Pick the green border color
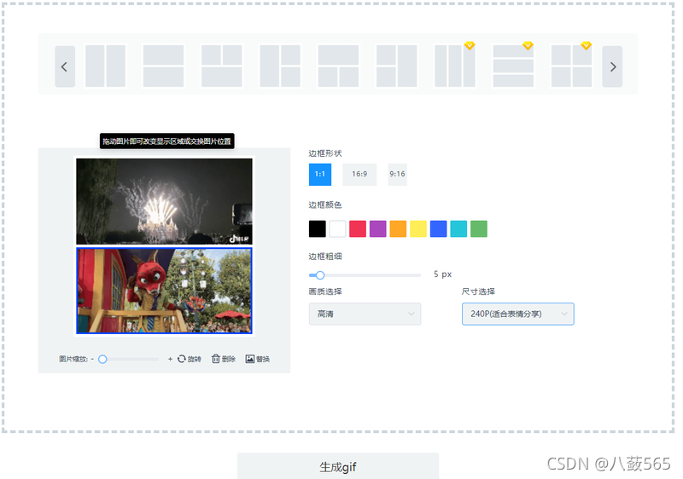683x479 pixels. click(x=479, y=228)
